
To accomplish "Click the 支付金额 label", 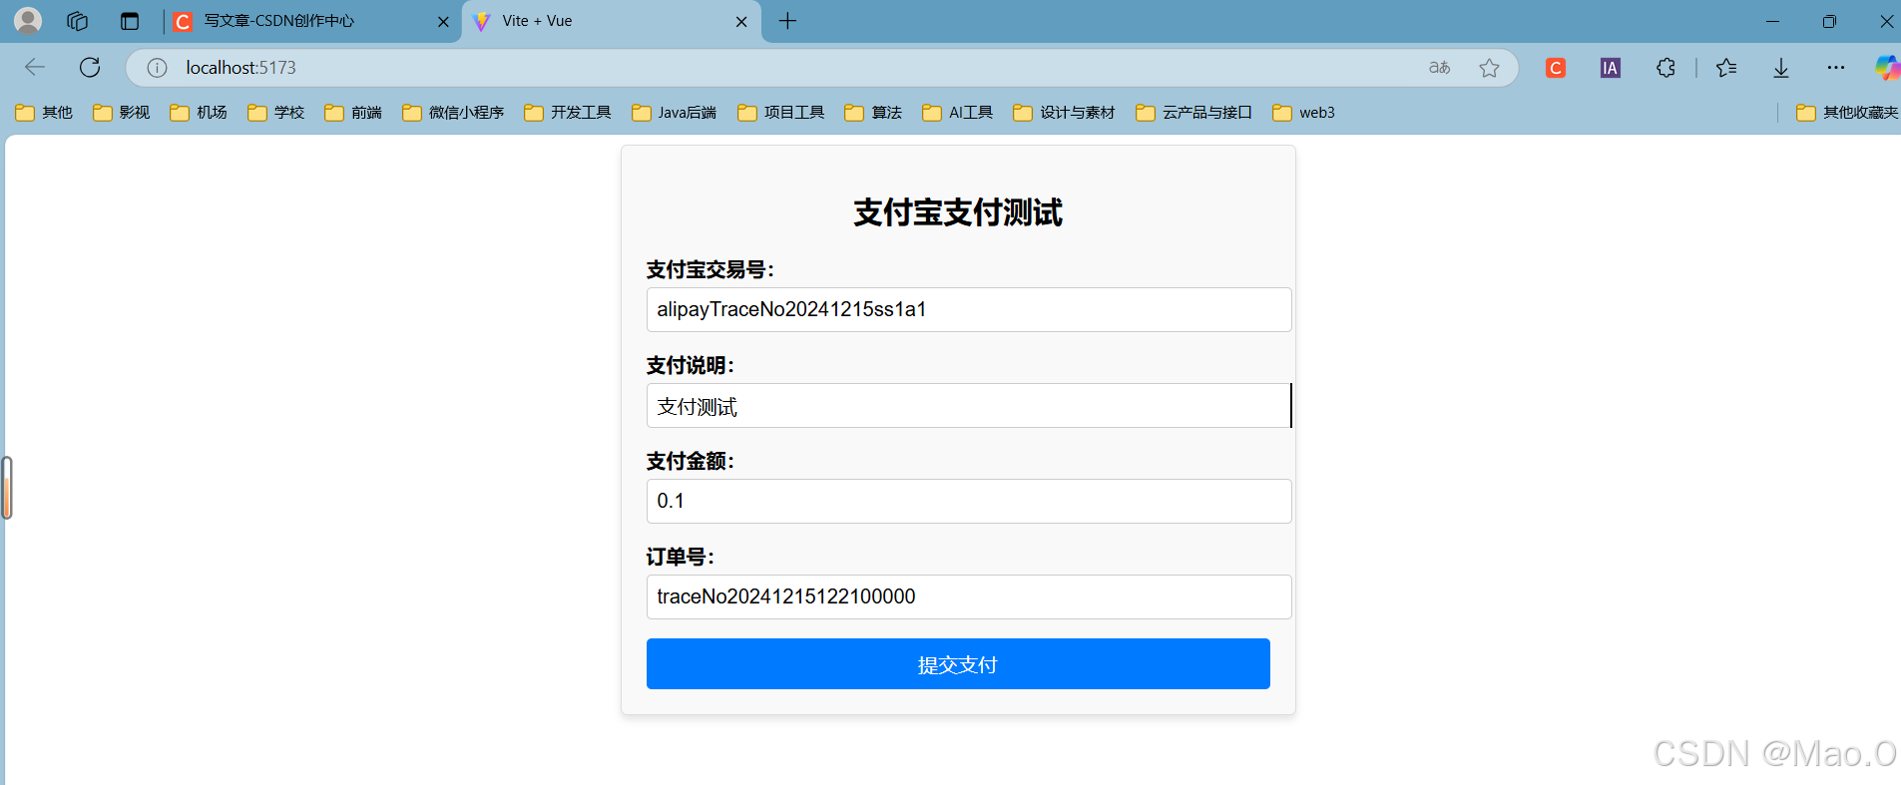I will pyautogui.click(x=691, y=461).
